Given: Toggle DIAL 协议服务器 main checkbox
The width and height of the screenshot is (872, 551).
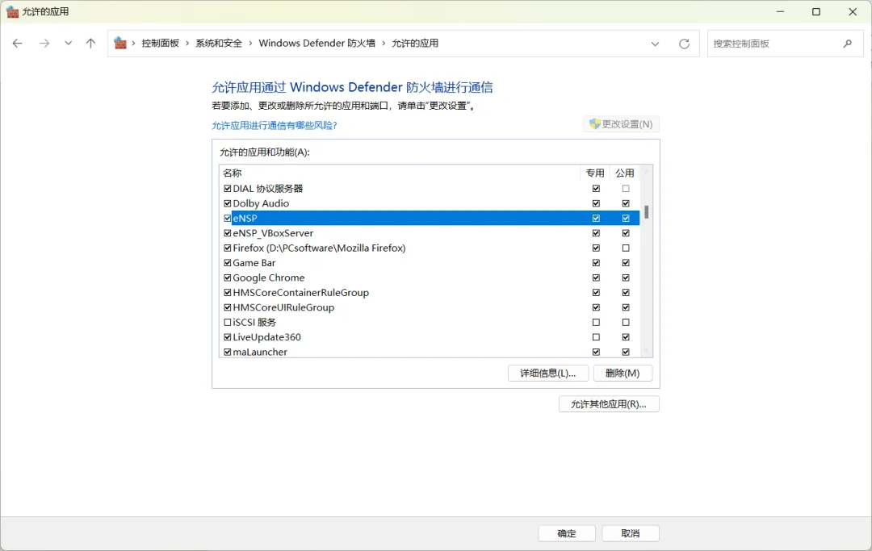Looking at the screenshot, I should point(228,189).
